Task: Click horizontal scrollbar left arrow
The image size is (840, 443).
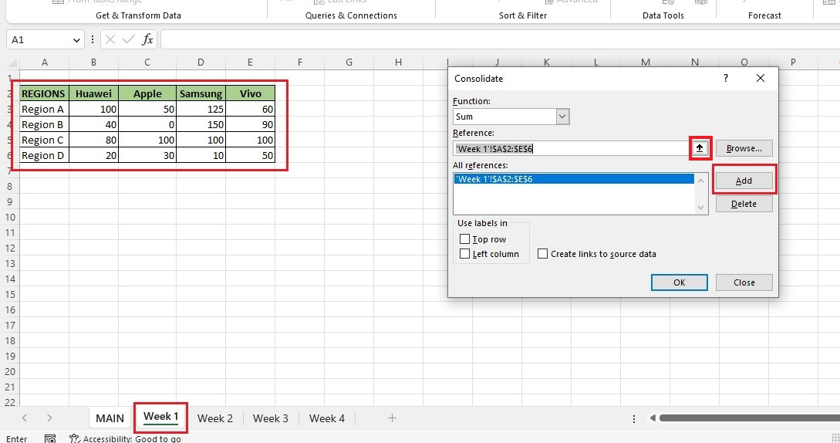Action: (x=653, y=418)
